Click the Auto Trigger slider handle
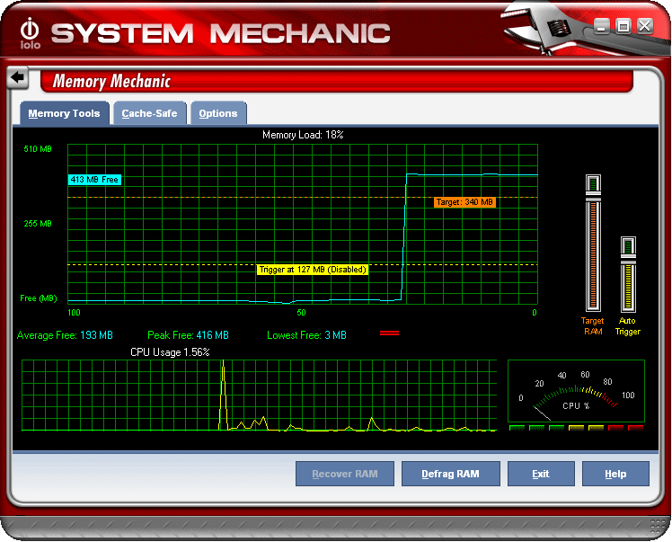 click(x=628, y=259)
